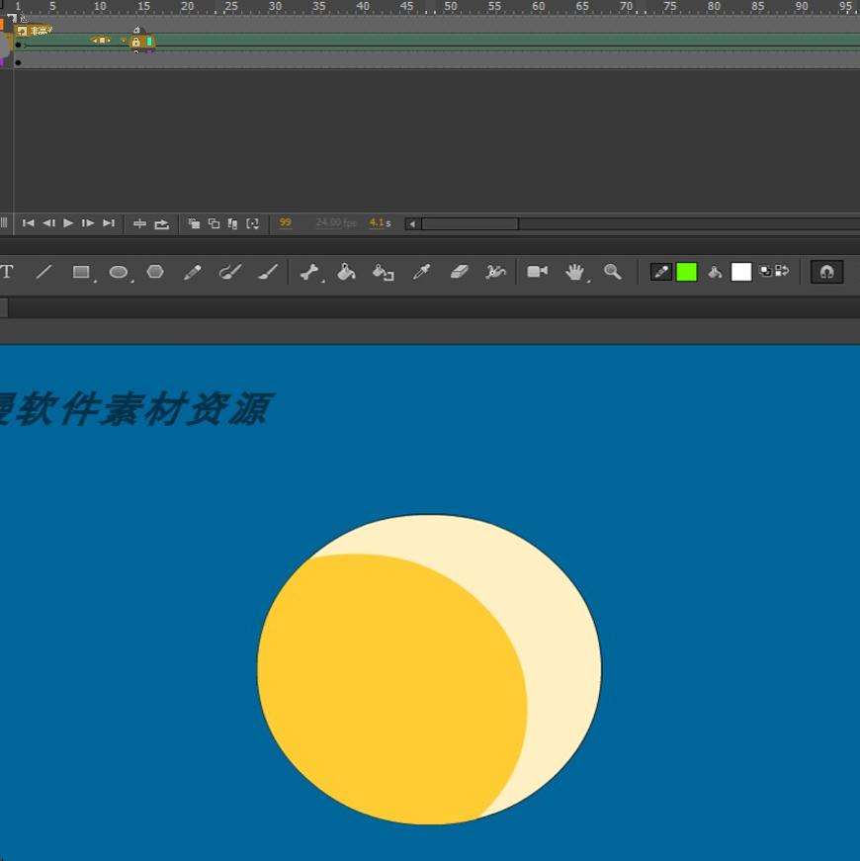
Task: Select the Line tool
Action: pos(43,272)
